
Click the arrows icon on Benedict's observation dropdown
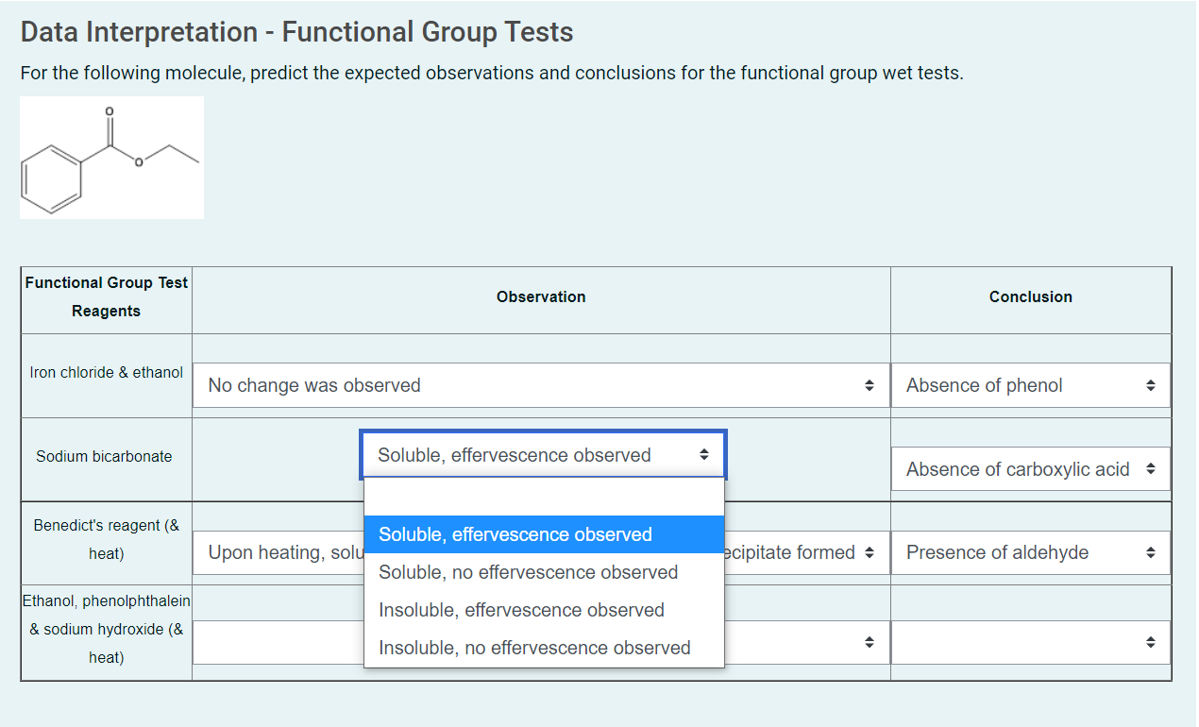[x=870, y=552]
